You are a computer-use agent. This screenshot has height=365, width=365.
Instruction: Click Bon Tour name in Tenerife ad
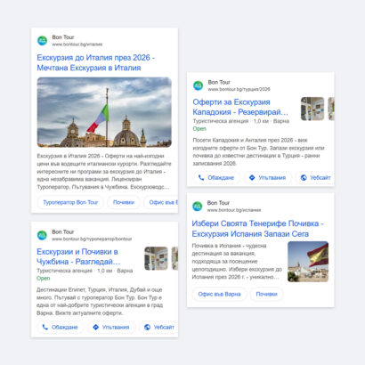(218, 203)
